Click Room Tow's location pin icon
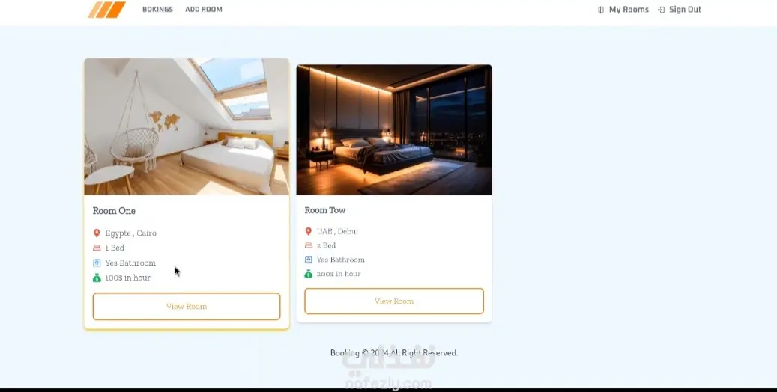The width and height of the screenshot is (777, 392). click(308, 231)
